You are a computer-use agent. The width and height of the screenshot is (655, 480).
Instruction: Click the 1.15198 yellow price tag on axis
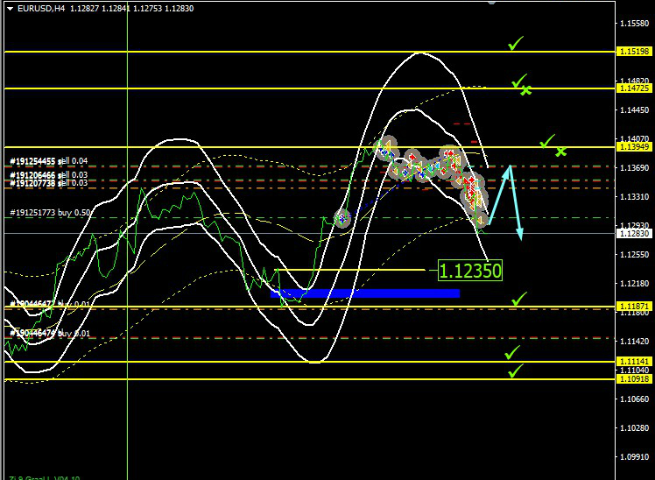pyautogui.click(x=632, y=52)
